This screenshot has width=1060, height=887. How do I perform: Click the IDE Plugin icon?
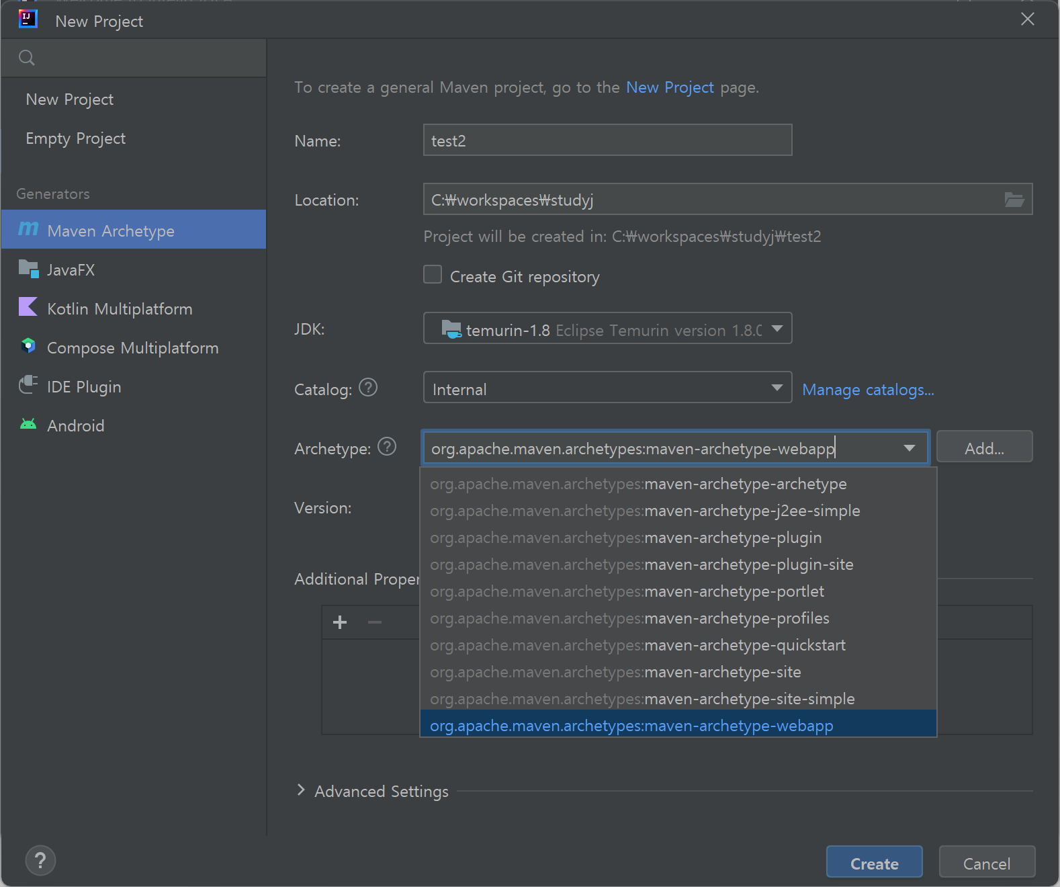coord(28,385)
